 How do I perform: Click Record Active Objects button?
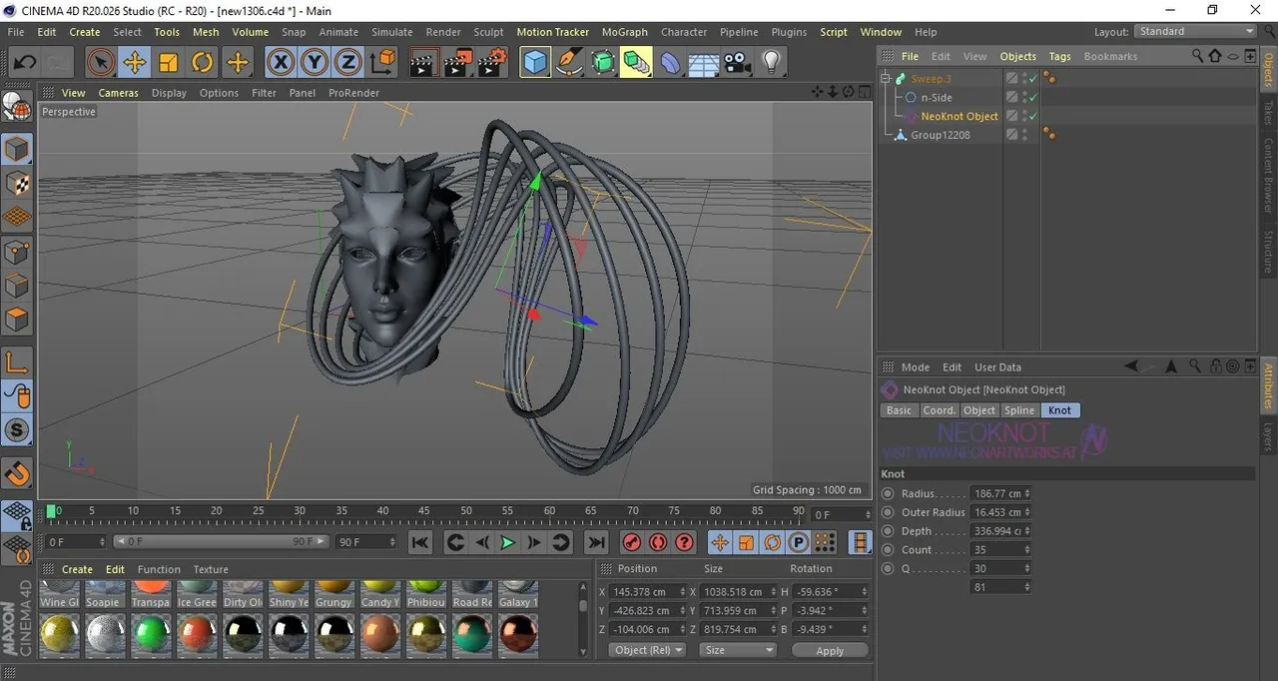tap(631, 542)
